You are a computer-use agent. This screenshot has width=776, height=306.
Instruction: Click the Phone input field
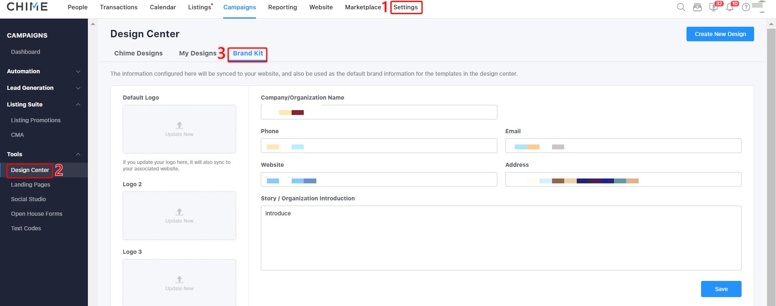click(379, 146)
